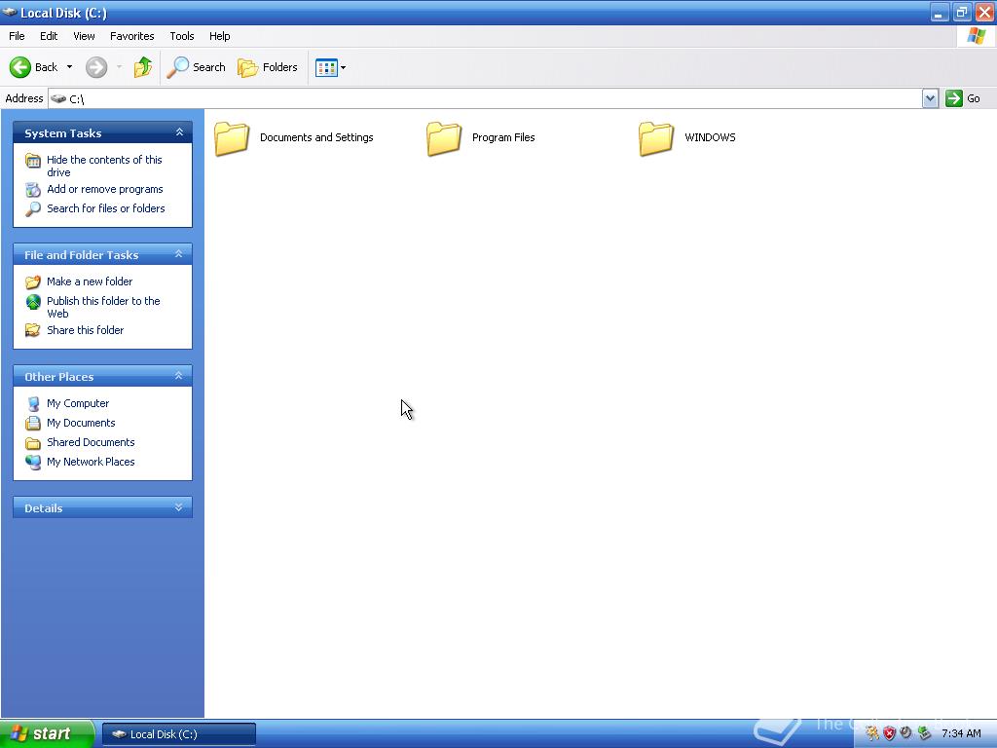Open the View menu

84,36
